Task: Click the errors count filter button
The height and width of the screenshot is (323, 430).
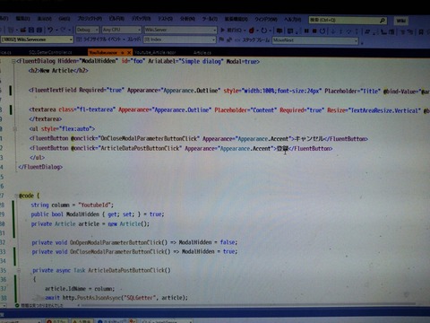Action: (56, 321)
